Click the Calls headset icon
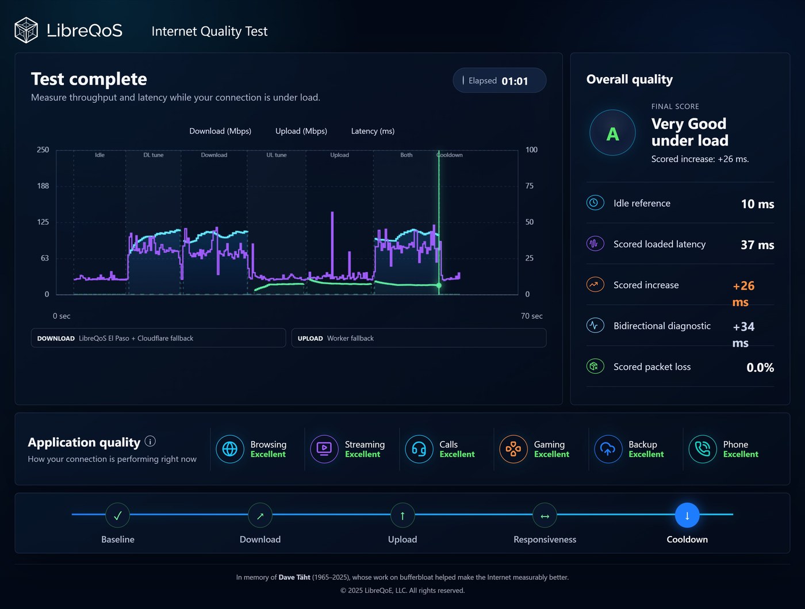The width and height of the screenshot is (805, 609). (419, 449)
